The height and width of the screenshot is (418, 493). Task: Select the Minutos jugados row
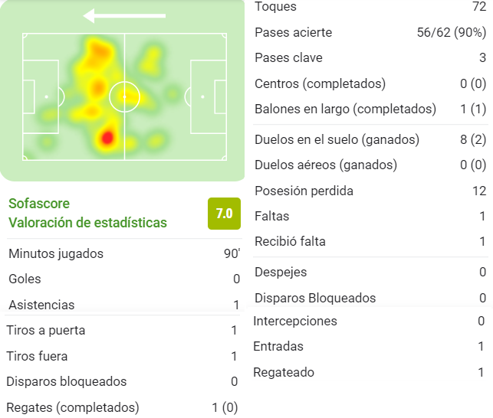pos(124,253)
